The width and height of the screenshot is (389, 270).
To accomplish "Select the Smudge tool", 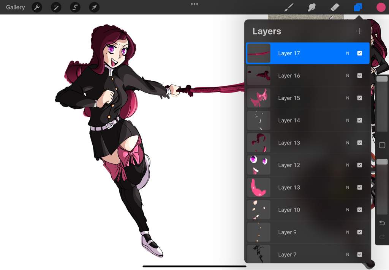I will click(312, 7).
